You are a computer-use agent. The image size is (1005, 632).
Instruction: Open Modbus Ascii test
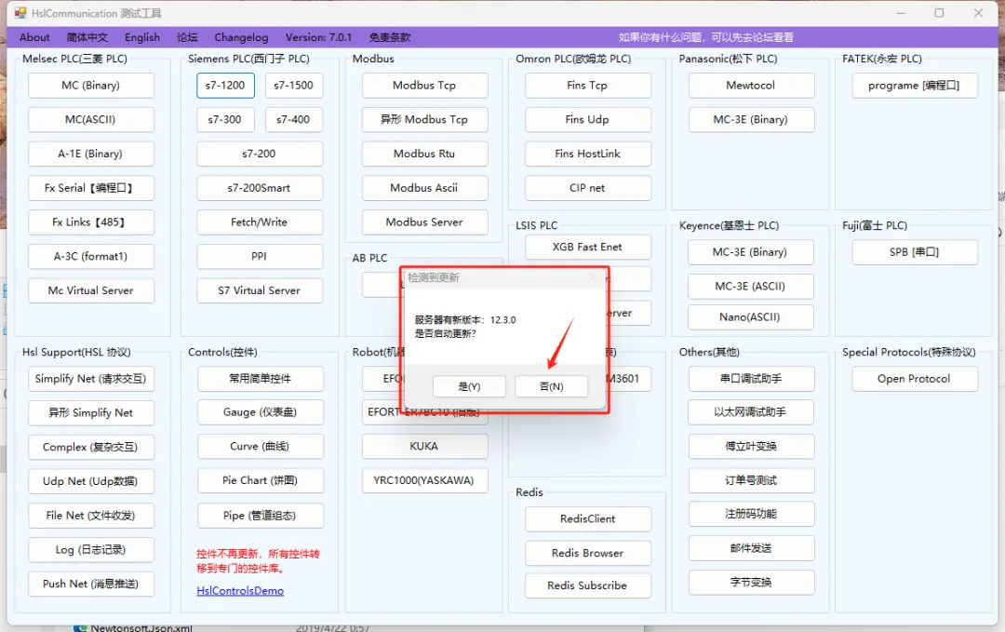click(424, 188)
